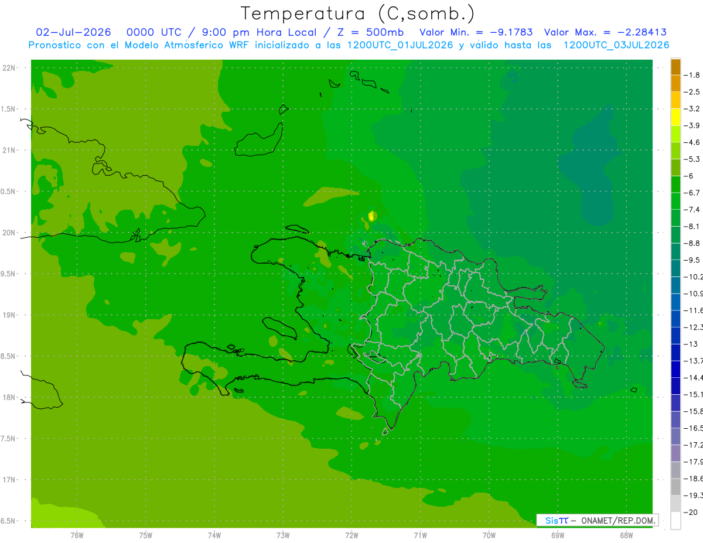Click 'Valor Max. = -2.28413' value
This screenshot has width=703, height=543.
pyautogui.click(x=605, y=32)
